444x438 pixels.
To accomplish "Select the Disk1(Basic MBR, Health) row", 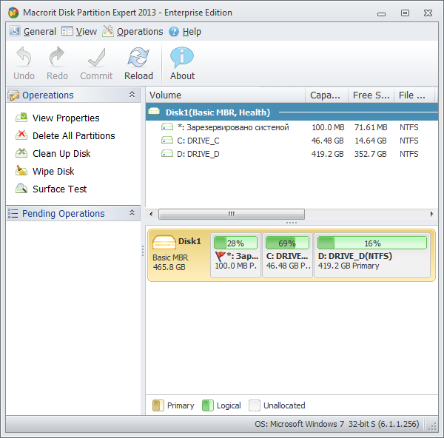I will click(x=292, y=112).
